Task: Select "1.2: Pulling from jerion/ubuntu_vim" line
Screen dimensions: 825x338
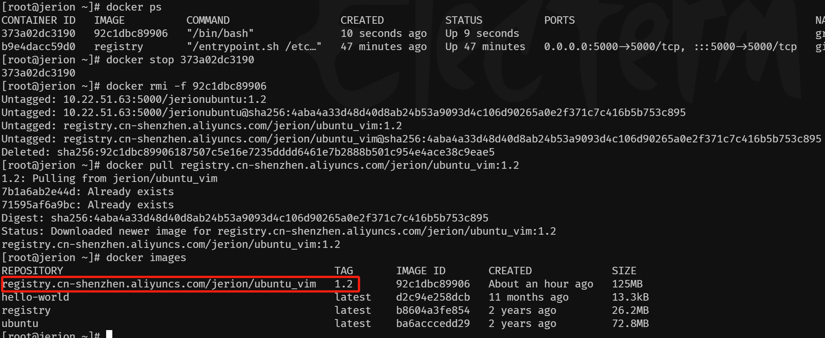Action: pos(109,178)
